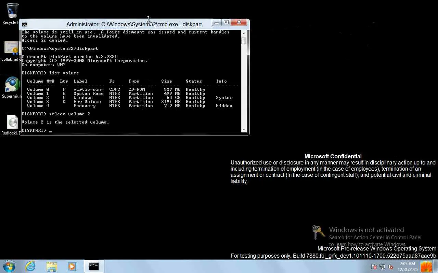Click the "717 MB" size value

[x=172, y=106]
